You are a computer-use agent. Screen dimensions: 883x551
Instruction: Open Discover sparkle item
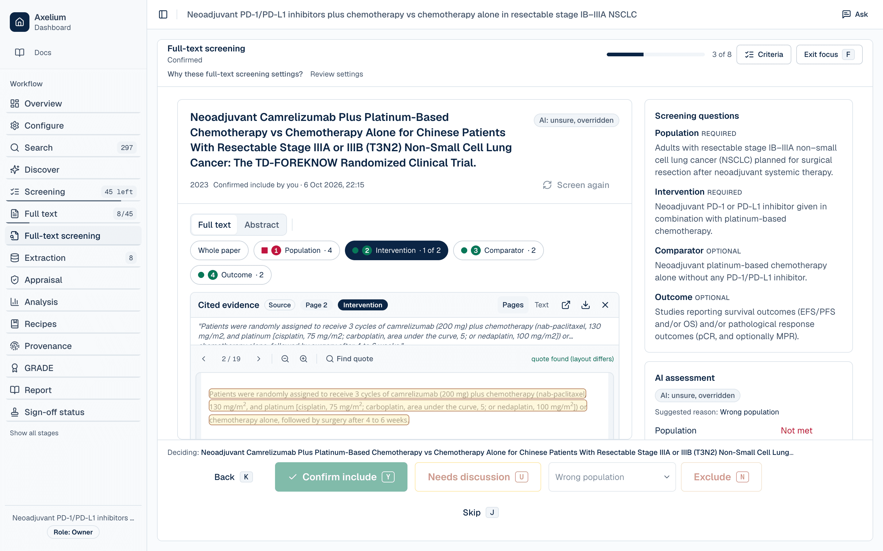(73, 170)
